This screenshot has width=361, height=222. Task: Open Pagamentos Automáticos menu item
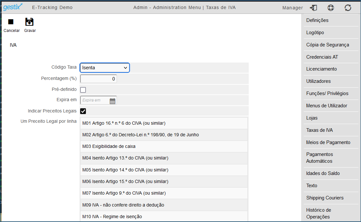[331, 158]
